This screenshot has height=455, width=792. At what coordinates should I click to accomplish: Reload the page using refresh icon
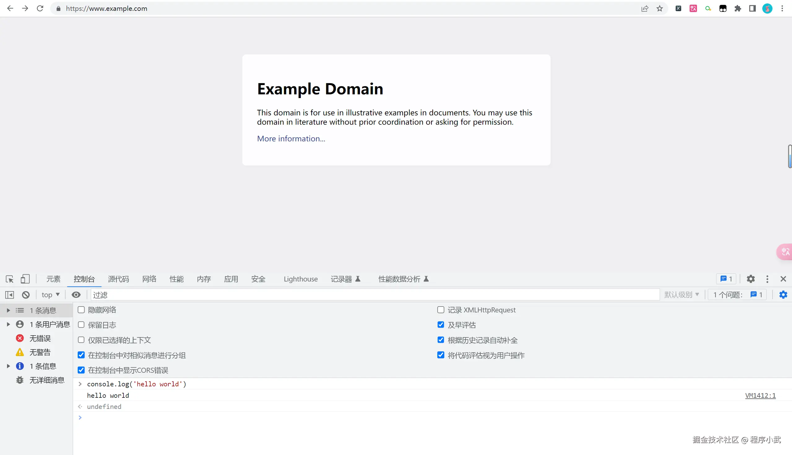click(x=40, y=8)
